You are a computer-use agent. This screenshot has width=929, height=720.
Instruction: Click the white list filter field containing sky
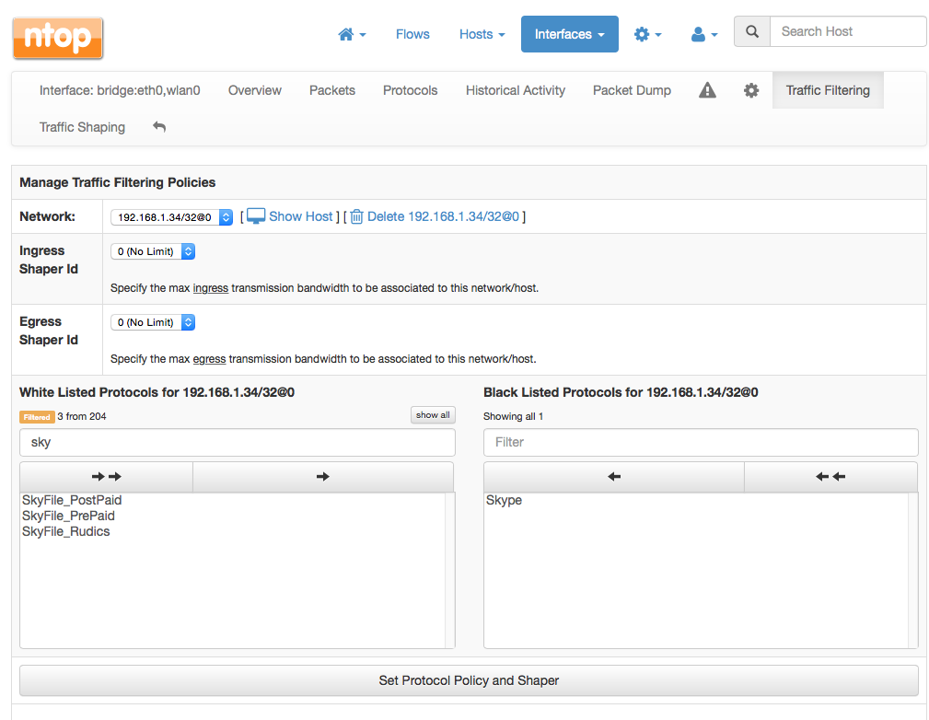237,442
